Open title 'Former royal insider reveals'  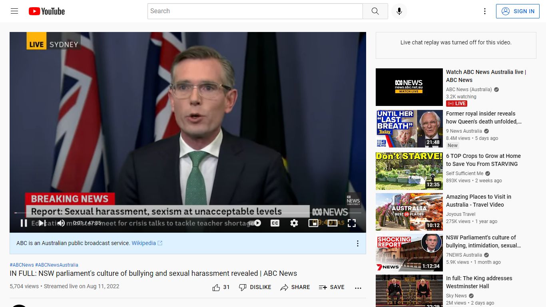tap(484, 118)
